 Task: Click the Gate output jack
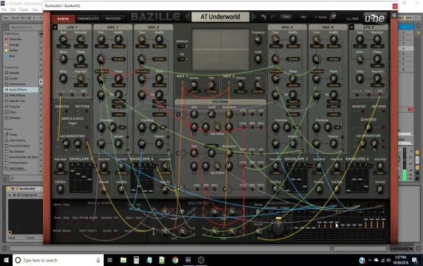tap(66, 222)
